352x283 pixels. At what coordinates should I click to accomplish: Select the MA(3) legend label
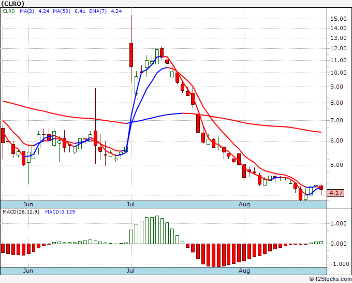pyautogui.click(x=27, y=11)
